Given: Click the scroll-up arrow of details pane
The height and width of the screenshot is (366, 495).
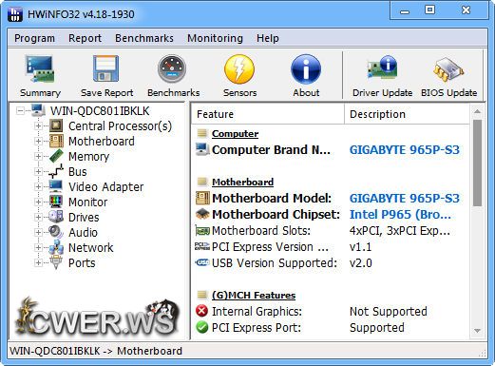Looking at the screenshot, I should point(477,111).
